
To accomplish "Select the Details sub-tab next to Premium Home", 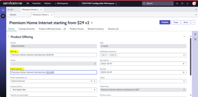I will pos(13,15).
